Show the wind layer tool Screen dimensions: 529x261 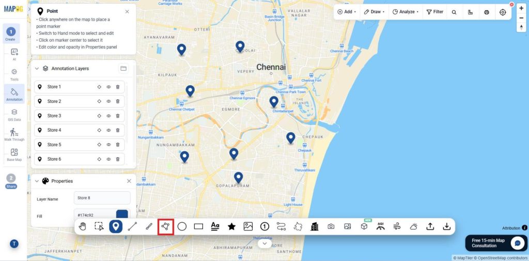tap(397, 226)
